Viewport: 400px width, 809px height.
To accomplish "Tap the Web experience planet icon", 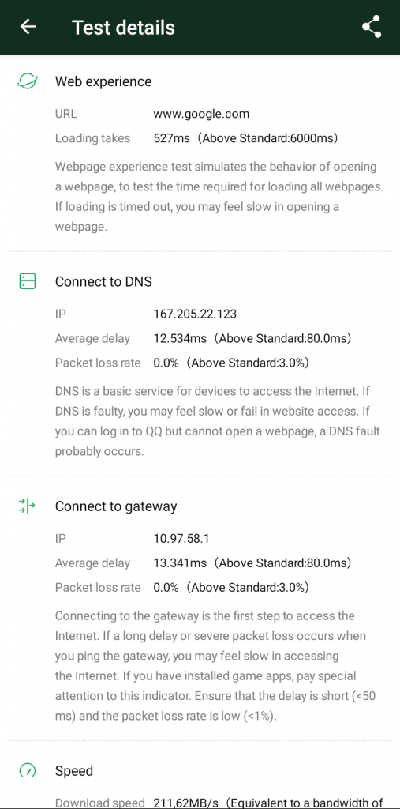I will [x=28, y=81].
